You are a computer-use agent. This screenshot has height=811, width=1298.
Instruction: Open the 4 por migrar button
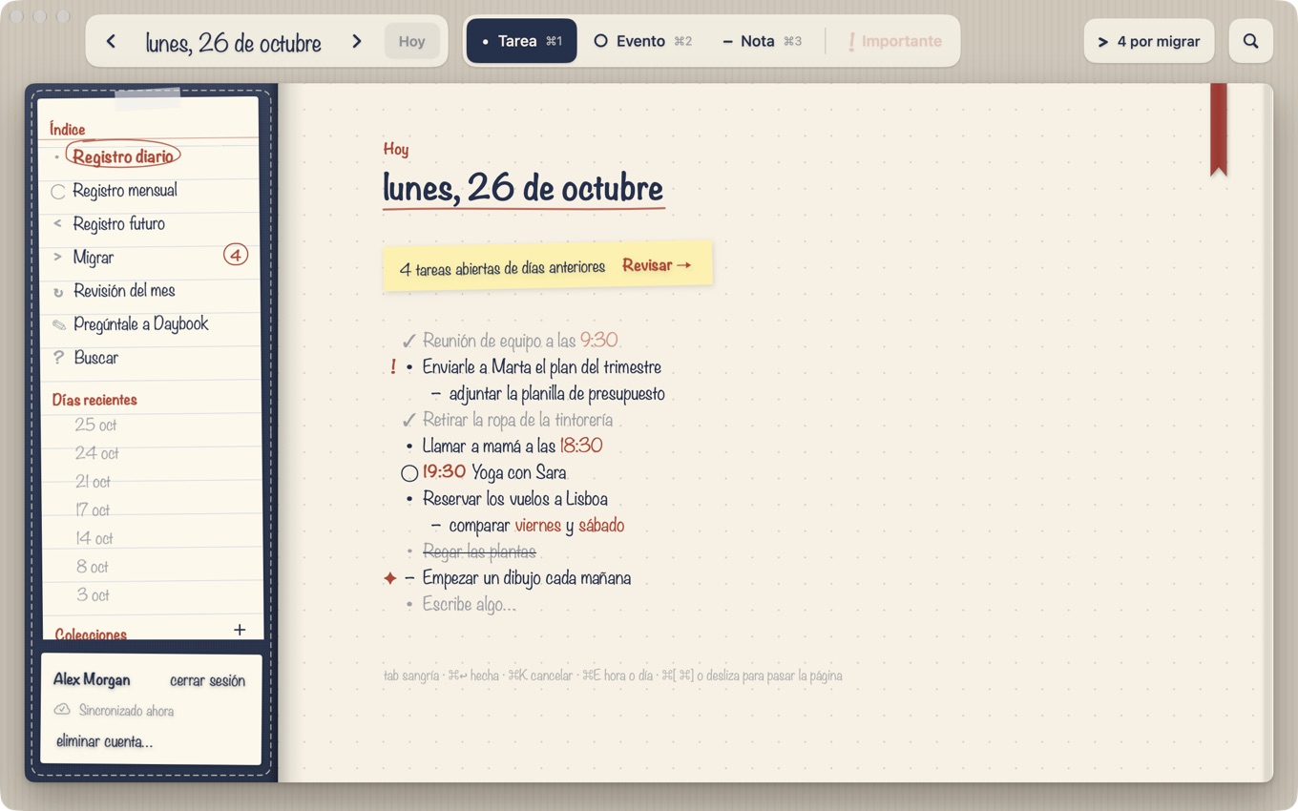(x=1149, y=41)
